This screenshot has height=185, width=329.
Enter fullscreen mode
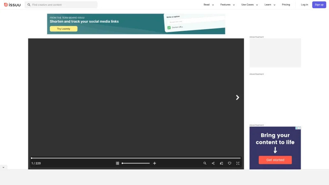238,163
